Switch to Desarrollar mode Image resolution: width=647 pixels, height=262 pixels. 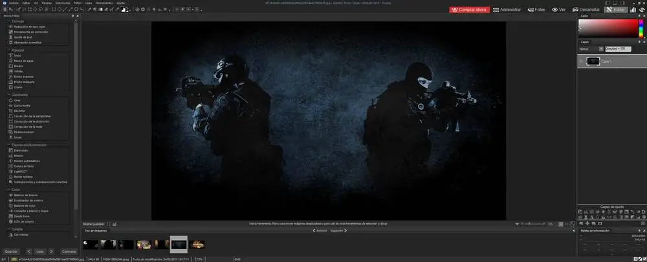[x=586, y=10]
